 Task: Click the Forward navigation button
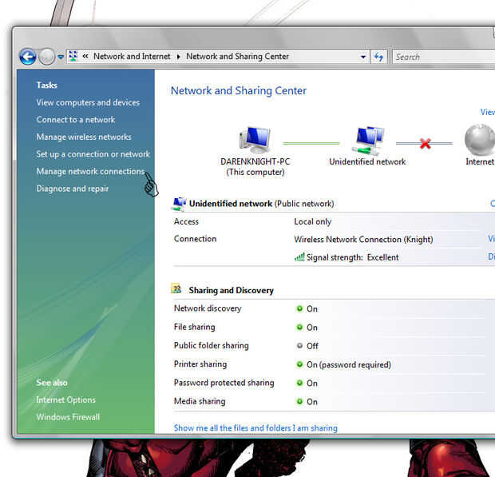[x=47, y=57]
